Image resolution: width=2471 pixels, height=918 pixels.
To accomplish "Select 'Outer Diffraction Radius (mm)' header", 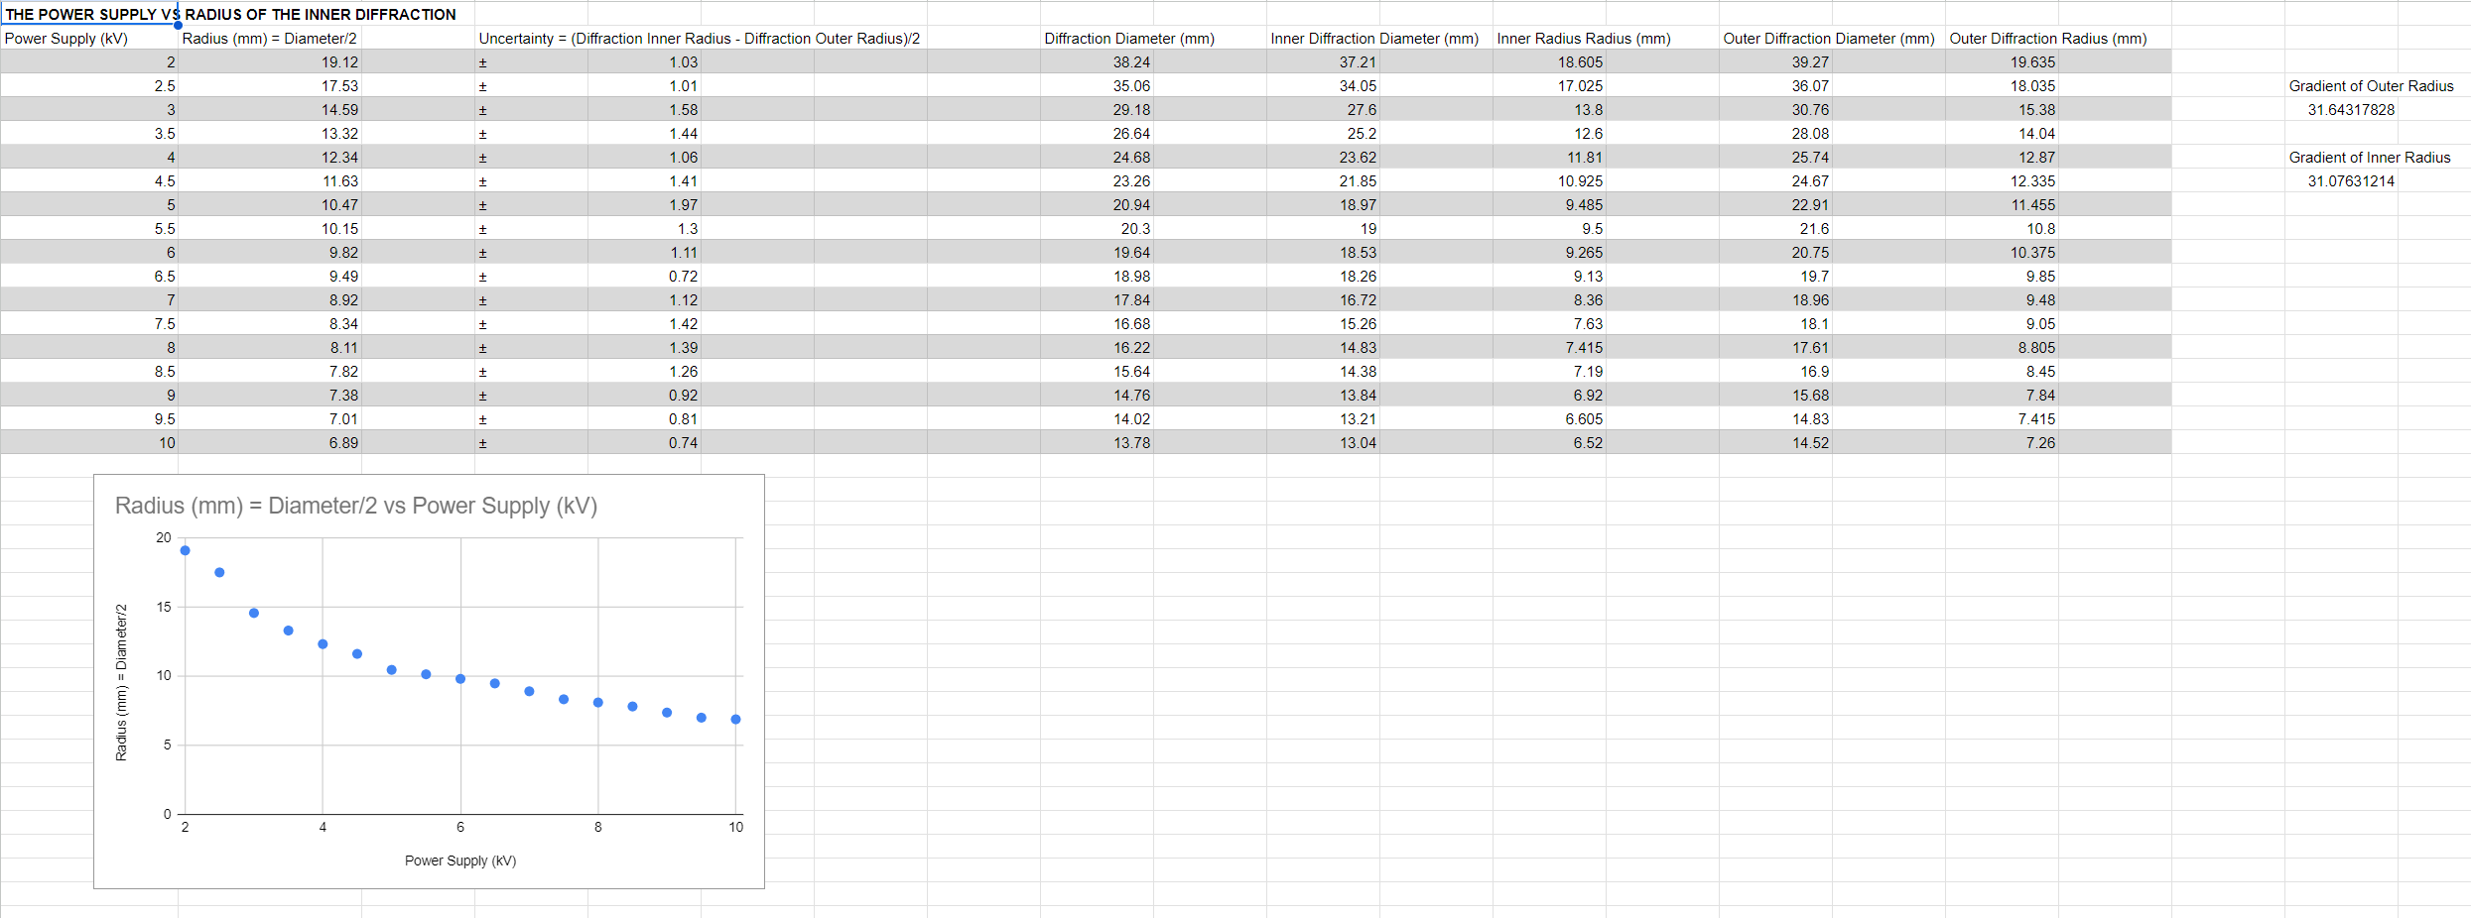I will (x=2048, y=38).
